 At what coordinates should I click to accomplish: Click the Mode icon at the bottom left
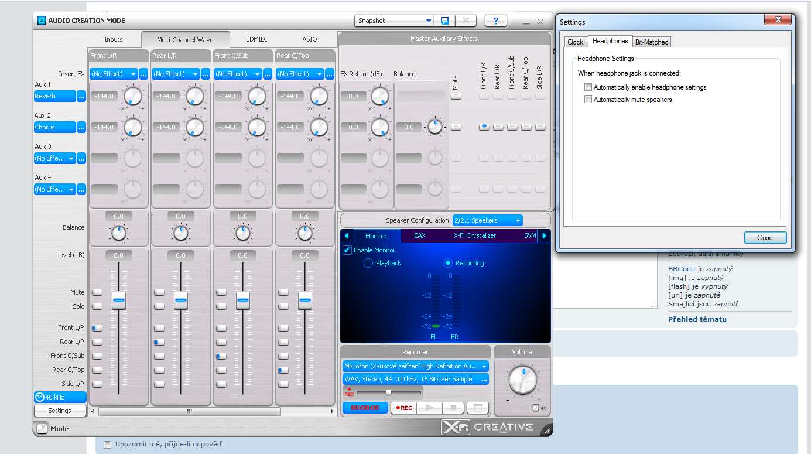(x=42, y=429)
